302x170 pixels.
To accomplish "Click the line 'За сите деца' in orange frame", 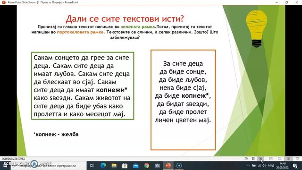I will tap(183, 63).
